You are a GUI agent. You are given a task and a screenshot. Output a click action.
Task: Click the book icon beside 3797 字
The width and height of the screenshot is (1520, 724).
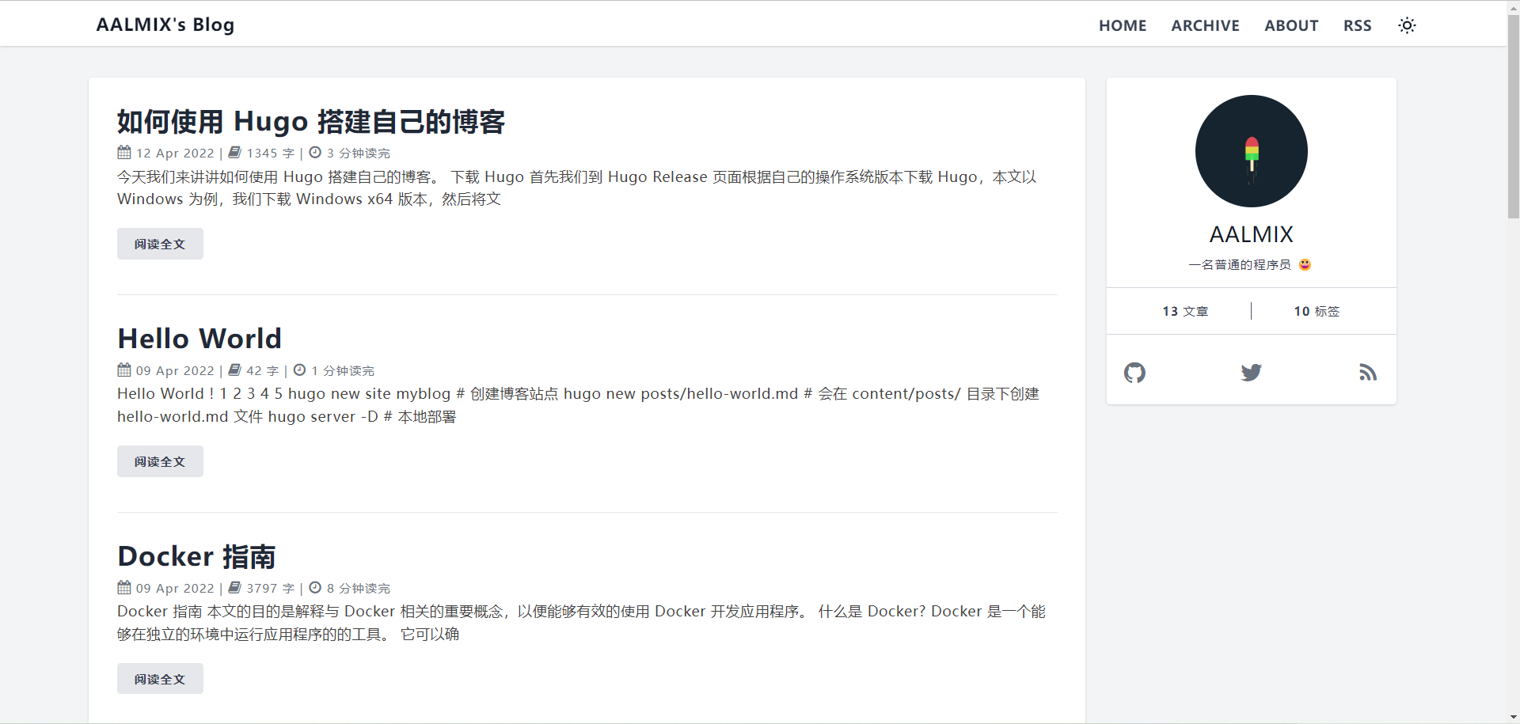[235, 588]
